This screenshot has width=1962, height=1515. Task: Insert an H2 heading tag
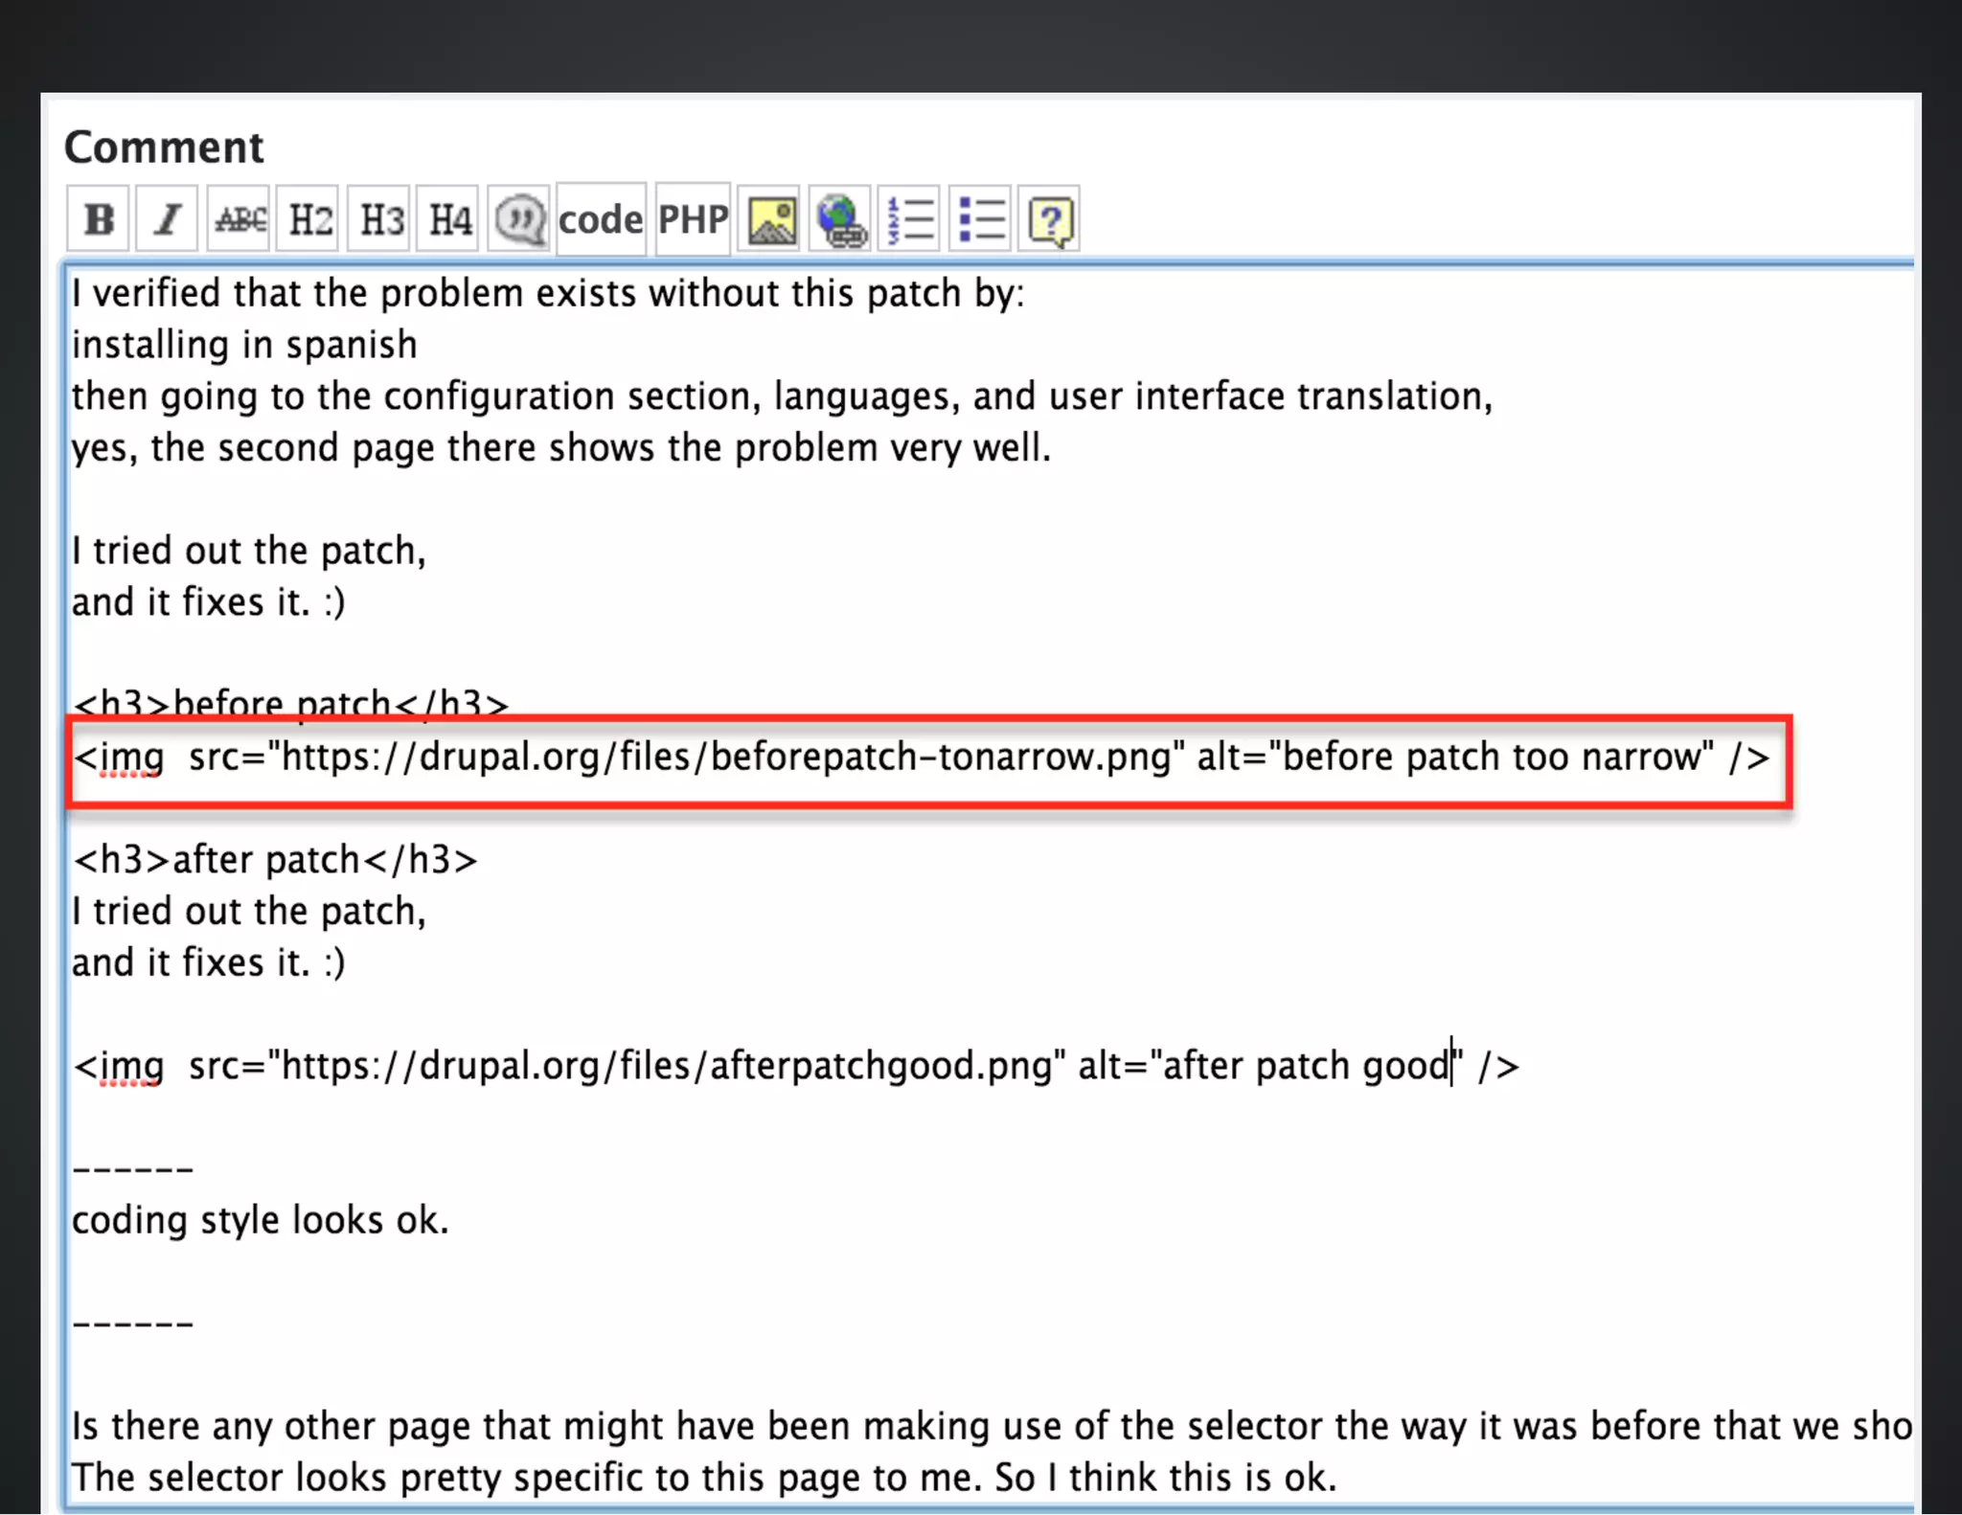[308, 219]
